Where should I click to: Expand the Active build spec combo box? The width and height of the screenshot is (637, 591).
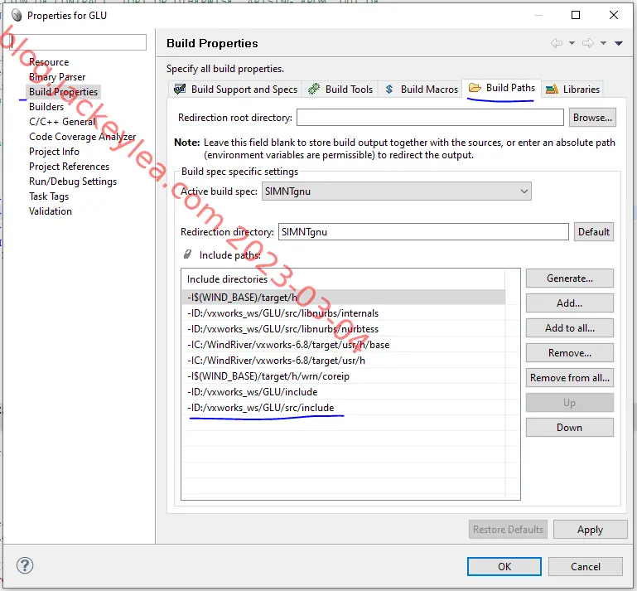397,191
